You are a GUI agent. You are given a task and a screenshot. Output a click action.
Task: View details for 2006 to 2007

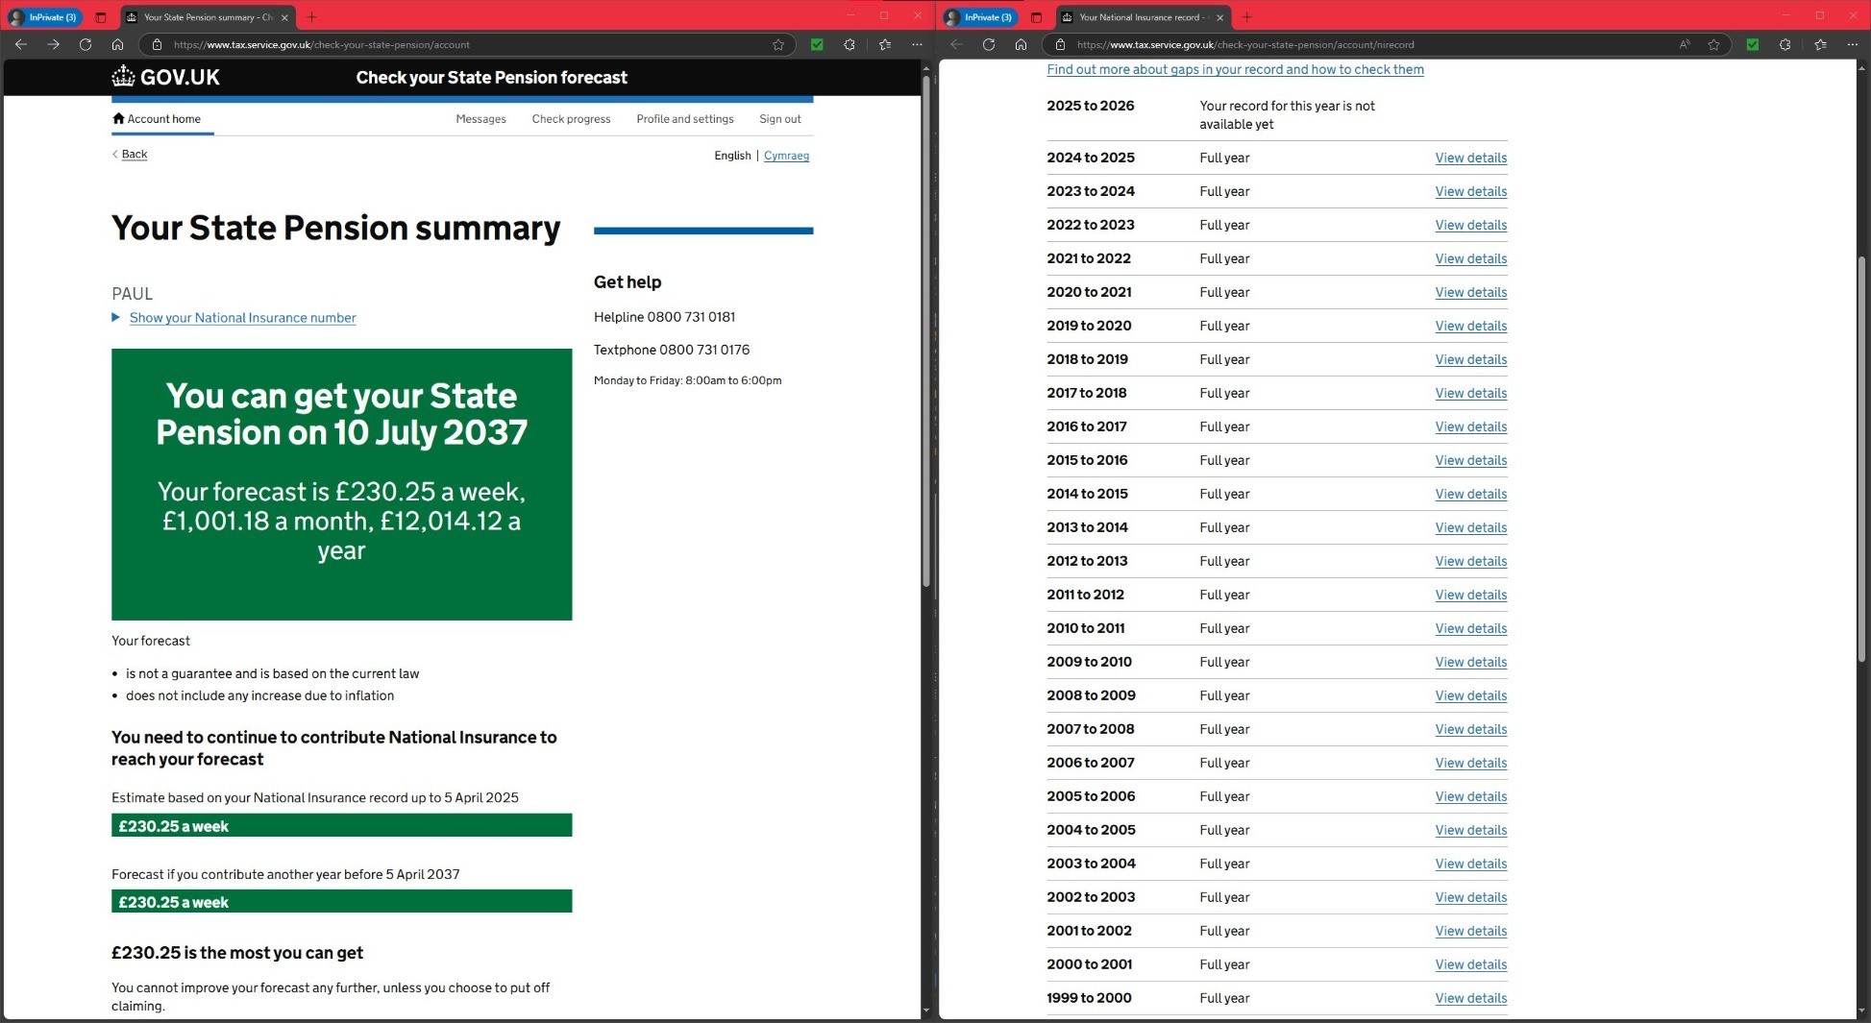tap(1470, 763)
